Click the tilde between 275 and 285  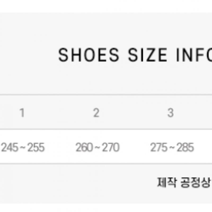click(x=172, y=148)
